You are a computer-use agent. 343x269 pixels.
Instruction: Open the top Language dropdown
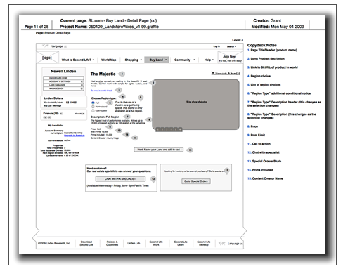[x=59, y=46]
